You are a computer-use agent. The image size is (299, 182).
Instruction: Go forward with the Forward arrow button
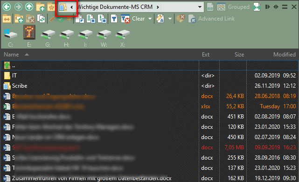coord(18,7)
